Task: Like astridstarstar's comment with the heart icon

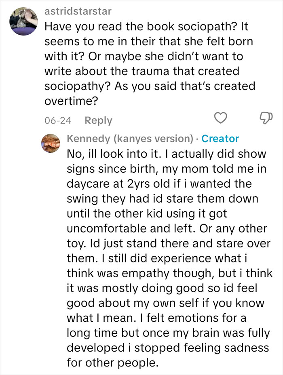Action: (x=220, y=117)
